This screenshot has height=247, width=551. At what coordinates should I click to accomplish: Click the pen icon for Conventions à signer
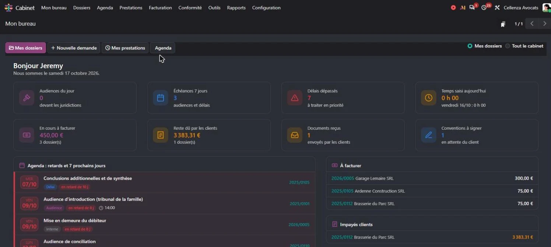[x=429, y=135]
